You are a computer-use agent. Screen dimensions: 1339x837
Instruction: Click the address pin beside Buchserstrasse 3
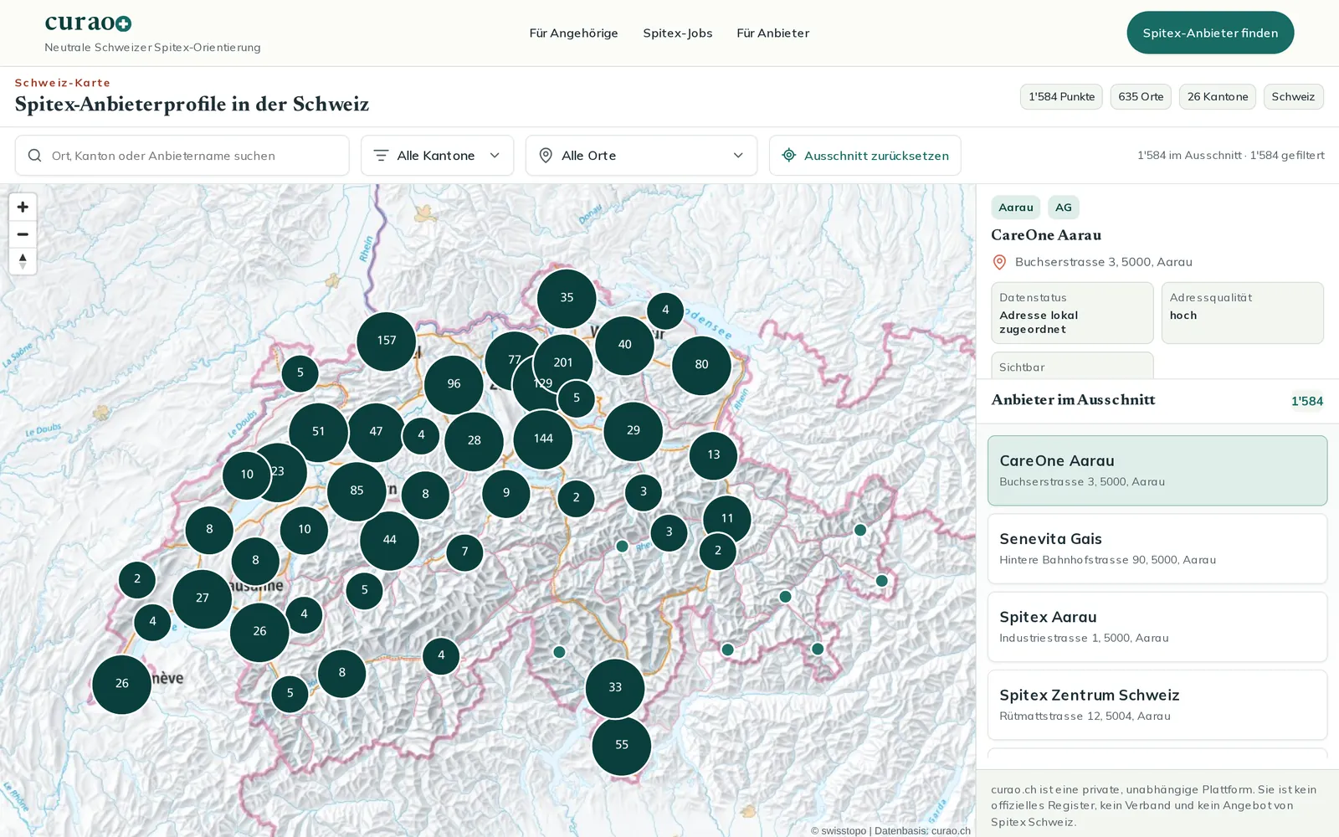coord(999,262)
